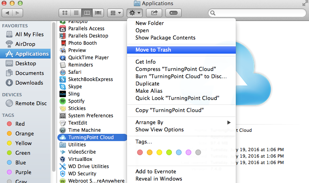The height and width of the screenshot is (183, 309).
Task: Choose Open from the action menu
Action: (x=181, y=31)
